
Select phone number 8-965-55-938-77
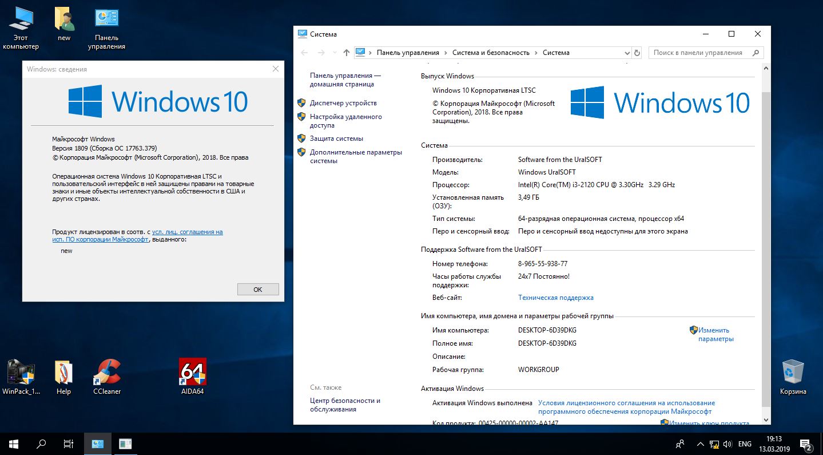pos(542,264)
